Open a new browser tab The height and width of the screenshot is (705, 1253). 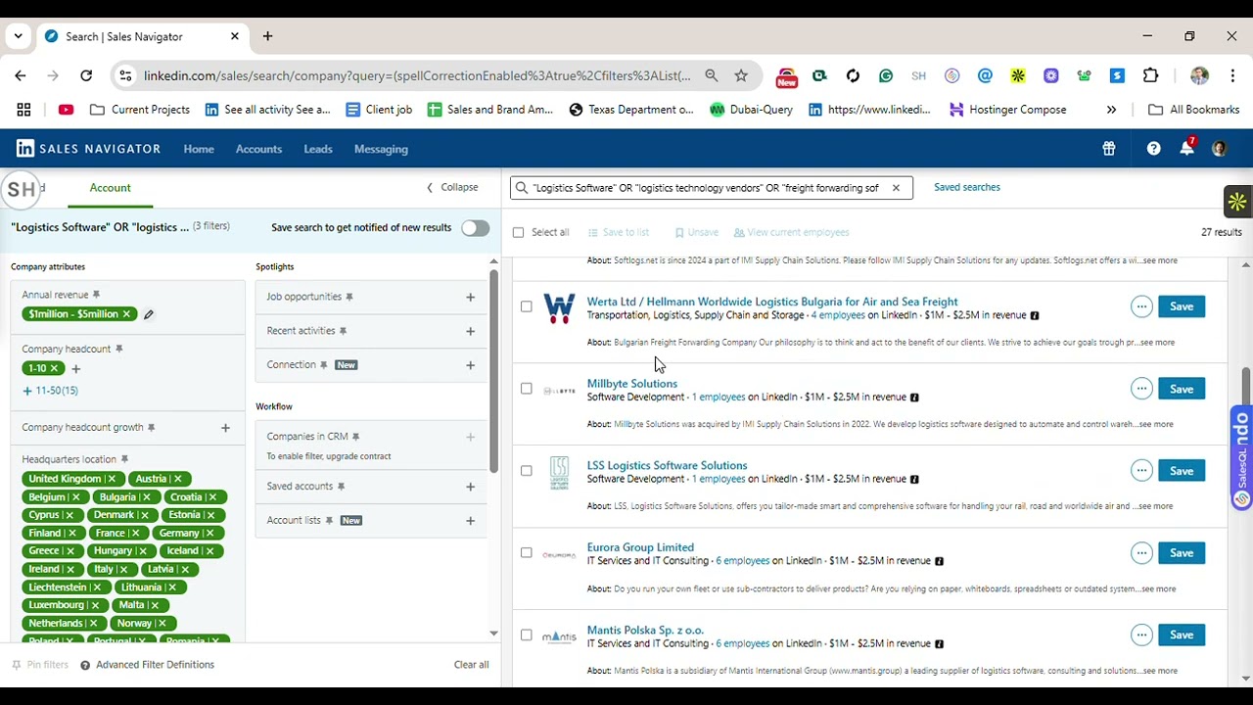(x=267, y=36)
